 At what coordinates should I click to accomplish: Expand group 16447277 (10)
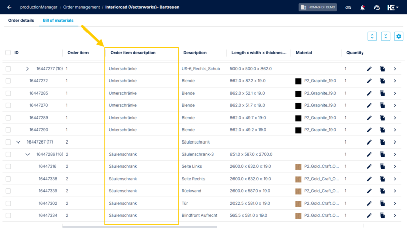[x=27, y=69]
